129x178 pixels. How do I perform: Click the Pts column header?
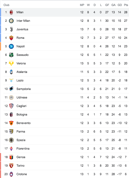point(126,5)
